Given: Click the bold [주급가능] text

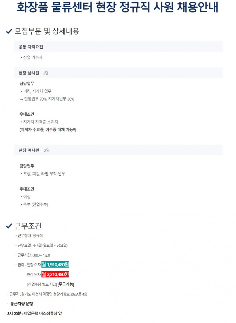Looking at the screenshot, I should 66,284.
